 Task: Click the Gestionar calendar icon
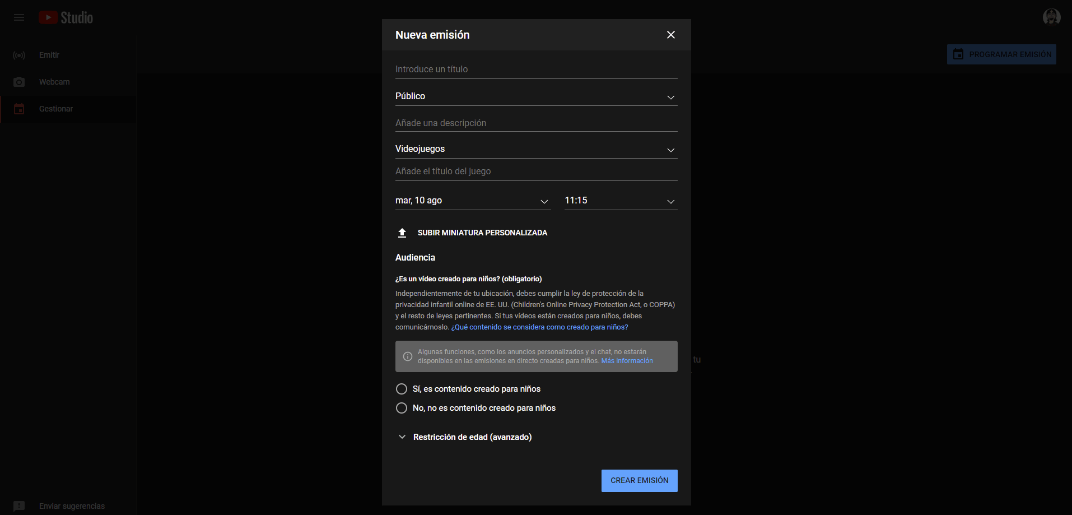tap(19, 109)
